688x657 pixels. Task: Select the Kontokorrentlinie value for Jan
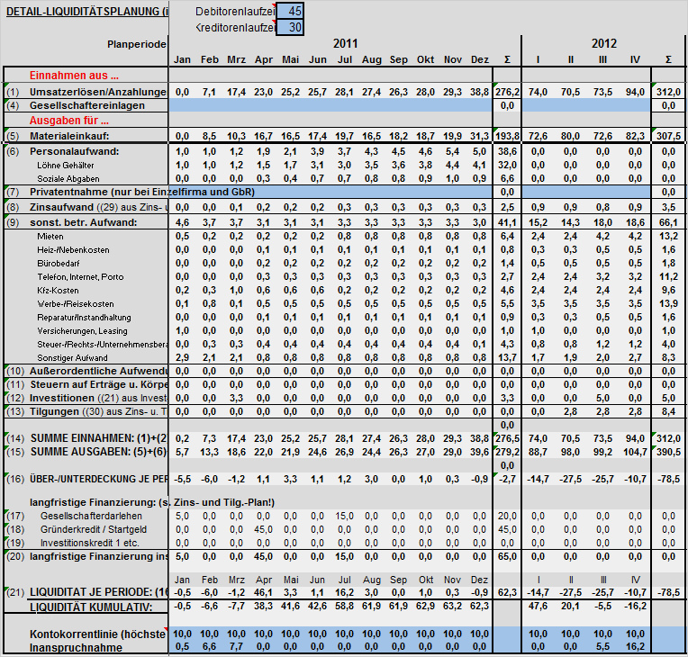[x=182, y=634]
